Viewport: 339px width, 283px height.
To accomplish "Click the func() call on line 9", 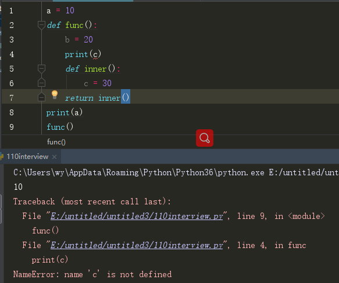I will click(60, 127).
